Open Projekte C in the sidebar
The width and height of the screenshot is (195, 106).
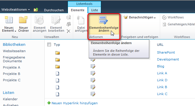pyautogui.click(x=12, y=80)
